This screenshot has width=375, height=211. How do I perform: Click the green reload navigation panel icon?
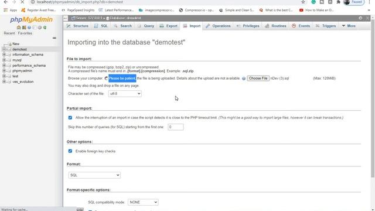[x=45, y=28]
